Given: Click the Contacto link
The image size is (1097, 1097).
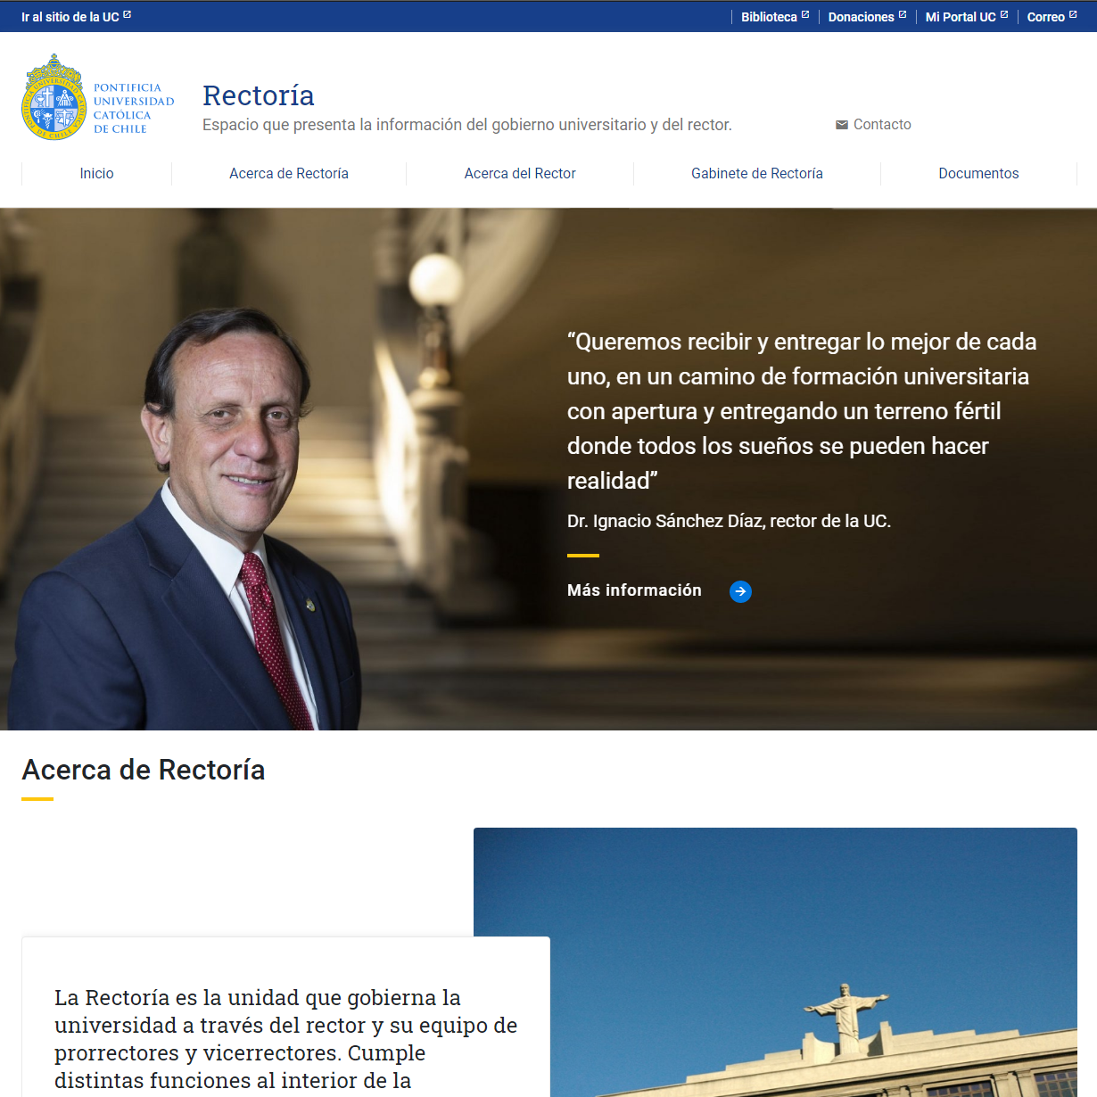Looking at the screenshot, I should (x=882, y=125).
